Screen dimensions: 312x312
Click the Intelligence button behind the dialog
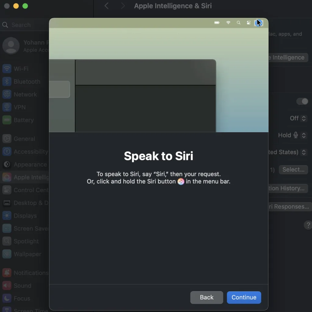point(288,58)
